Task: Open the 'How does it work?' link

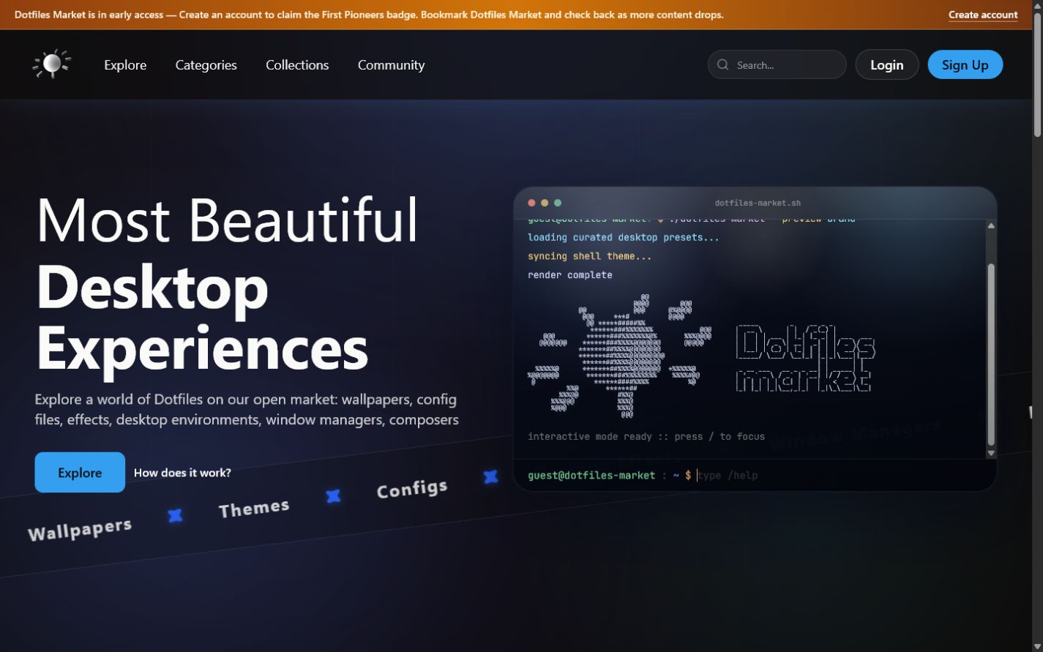Action: coord(182,473)
